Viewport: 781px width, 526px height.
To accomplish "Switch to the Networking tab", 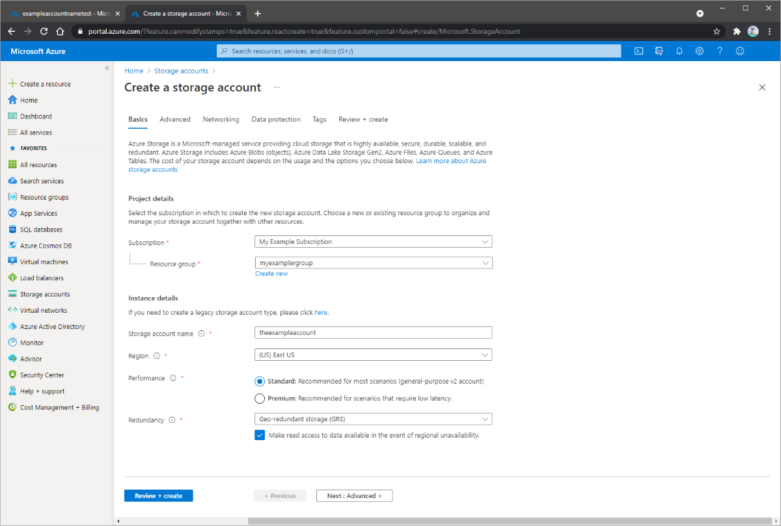I will [221, 119].
